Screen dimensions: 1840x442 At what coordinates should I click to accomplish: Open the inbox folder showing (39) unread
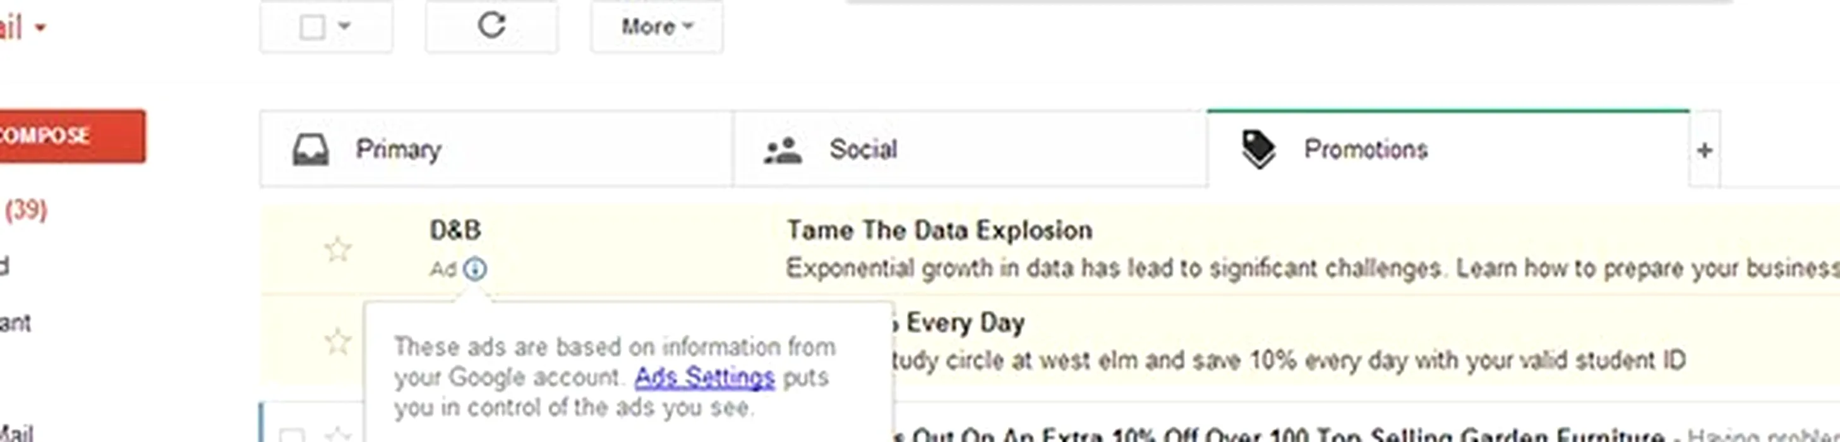(x=26, y=210)
